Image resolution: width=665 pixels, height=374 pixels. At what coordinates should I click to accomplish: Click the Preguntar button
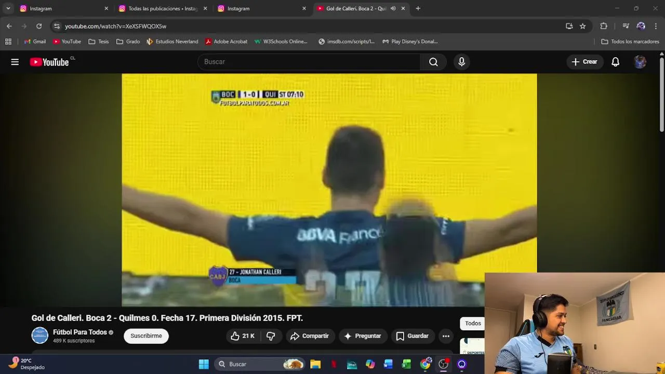point(363,336)
